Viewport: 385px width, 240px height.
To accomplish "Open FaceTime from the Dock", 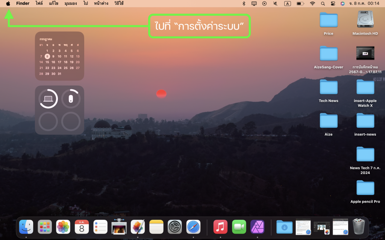I will point(239,227).
